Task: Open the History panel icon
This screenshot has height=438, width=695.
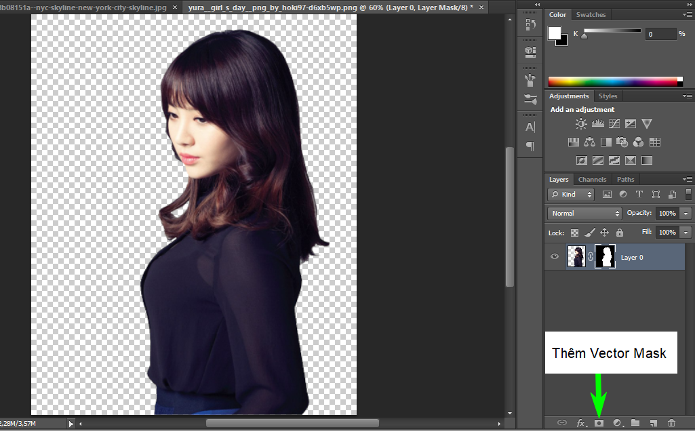Action: pyautogui.click(x=530, y=25)
